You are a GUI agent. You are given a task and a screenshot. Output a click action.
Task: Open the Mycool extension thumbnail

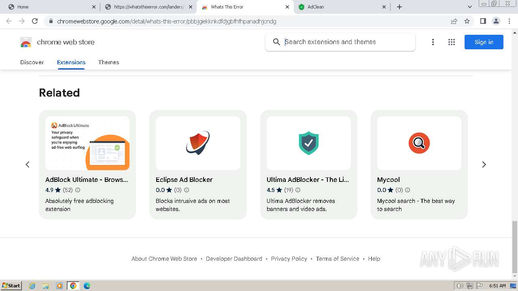(x=419, y=143)
